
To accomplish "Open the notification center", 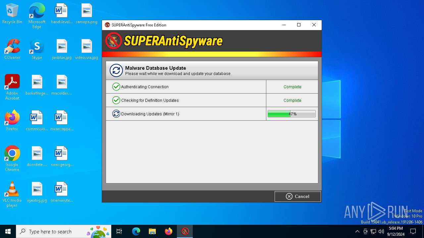I will 413,231.
